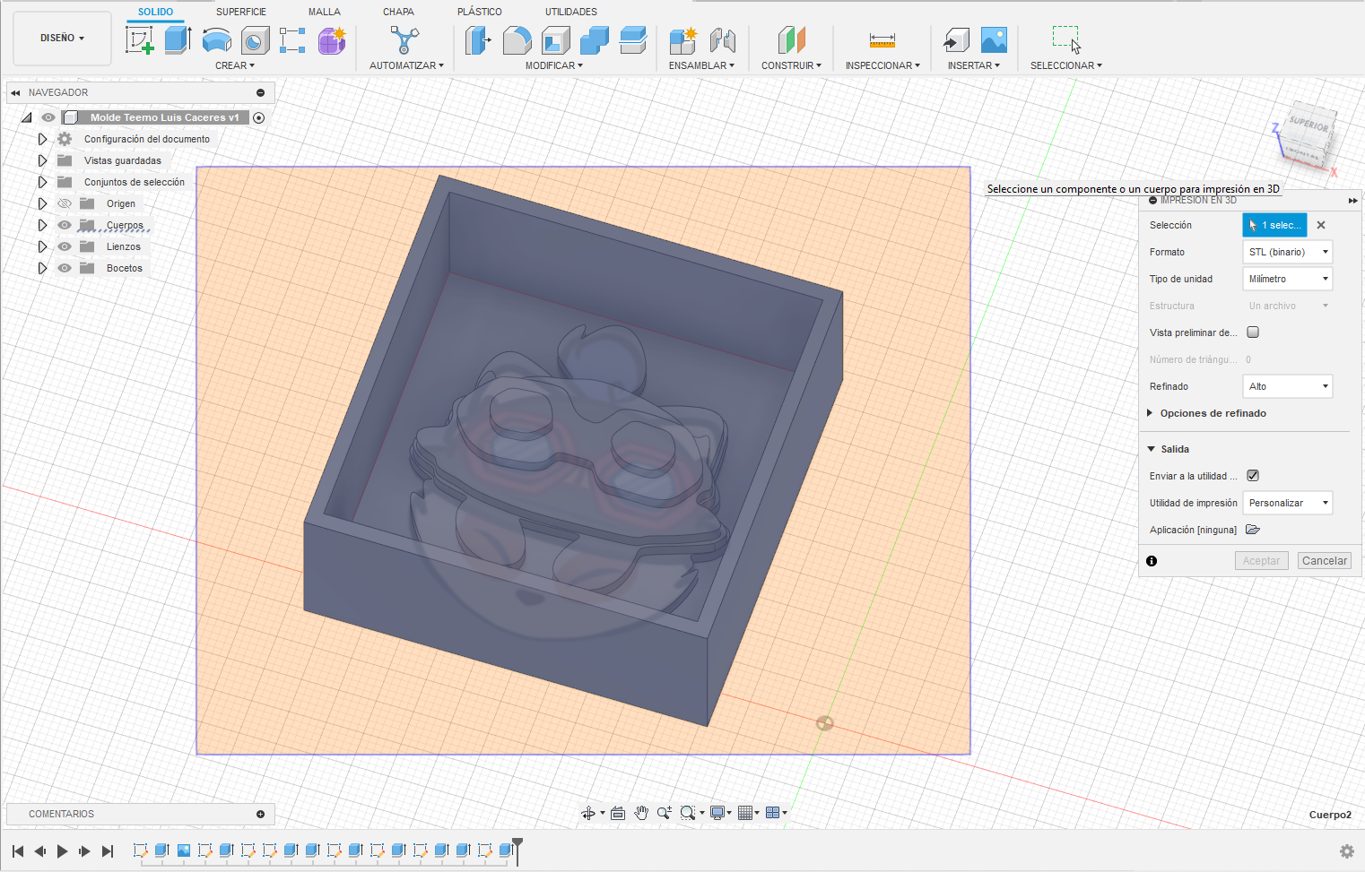1365x872 pixels.
Task: Open the MODIFICAR menu
Action: point(554,65)
